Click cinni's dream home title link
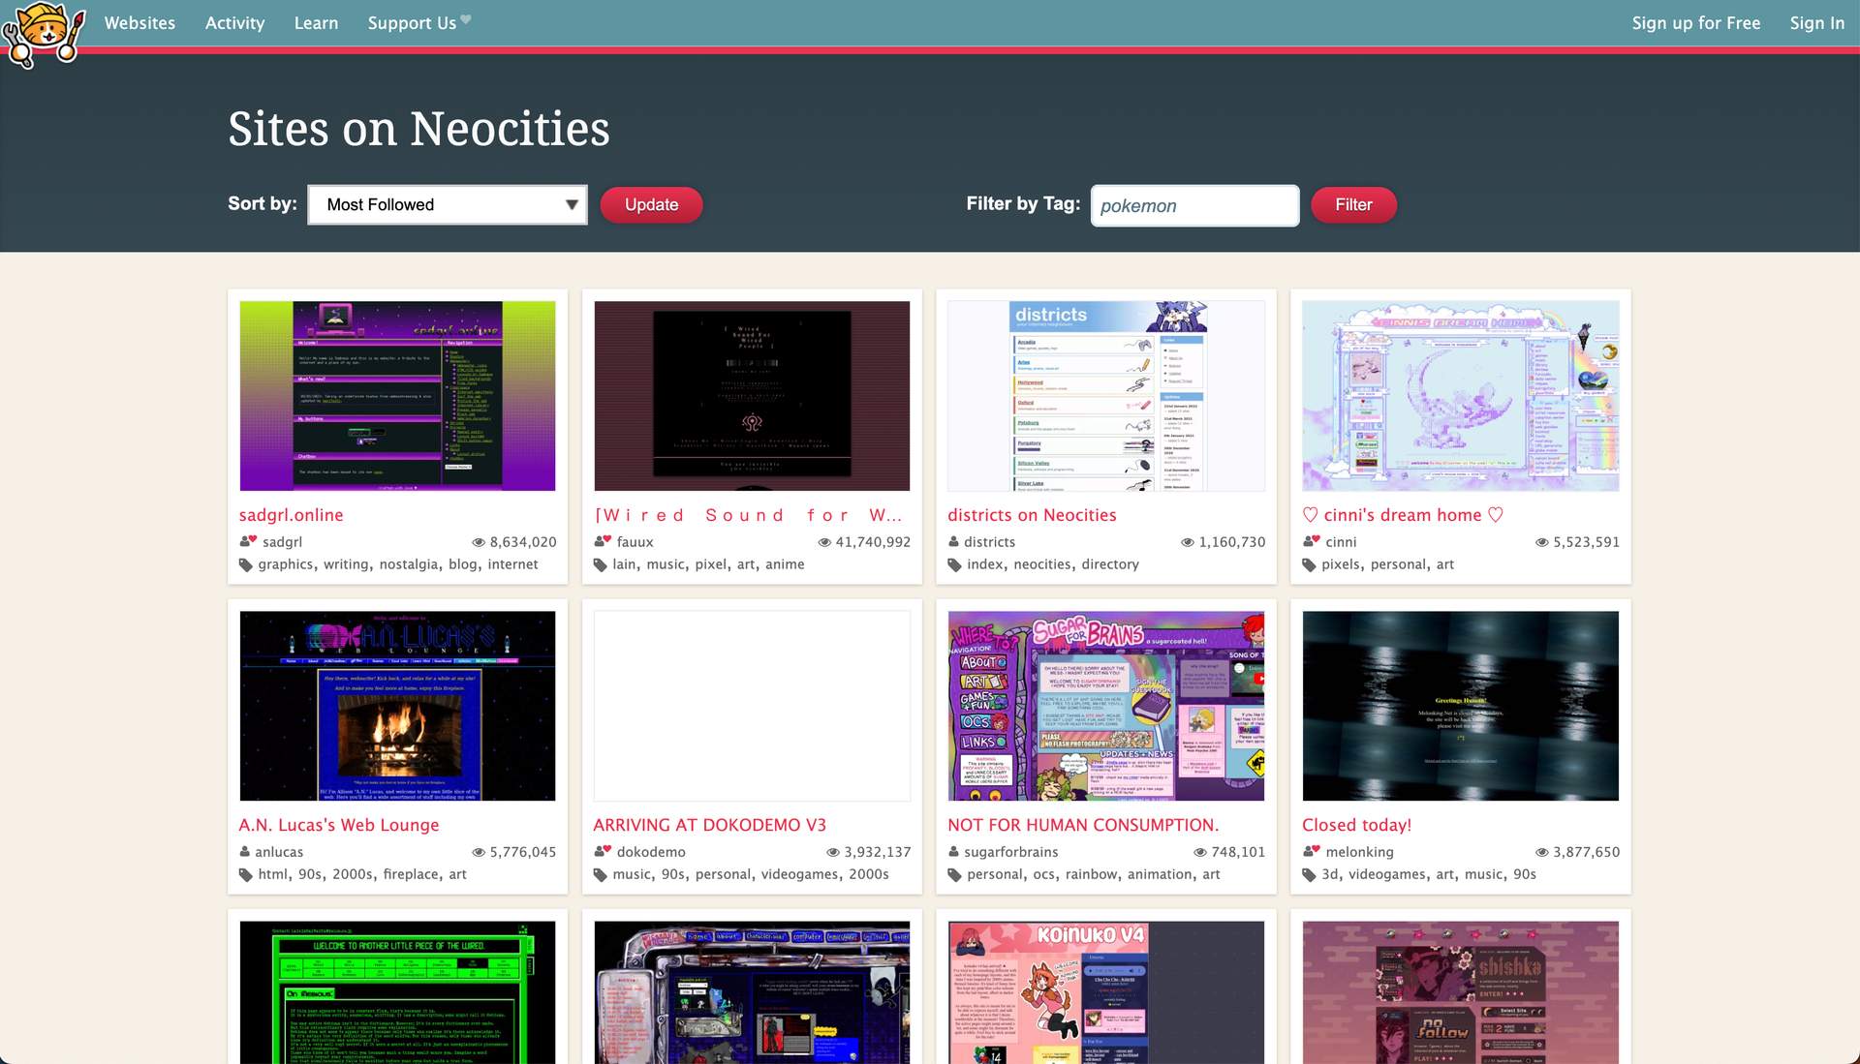Screen dimensions: 1860x1064 (1403, 515)
